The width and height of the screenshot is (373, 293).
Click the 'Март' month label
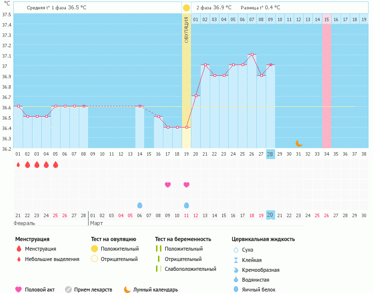[96, 223]
